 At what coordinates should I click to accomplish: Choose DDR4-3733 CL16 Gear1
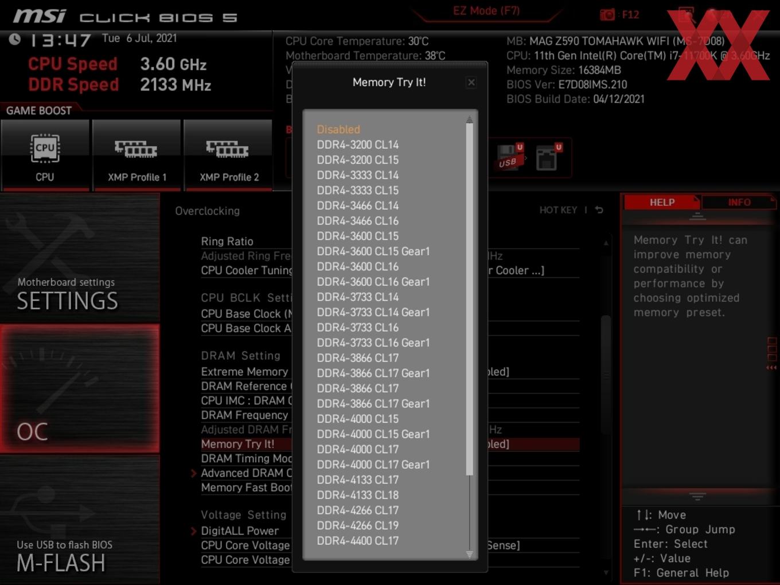(373, 342)
